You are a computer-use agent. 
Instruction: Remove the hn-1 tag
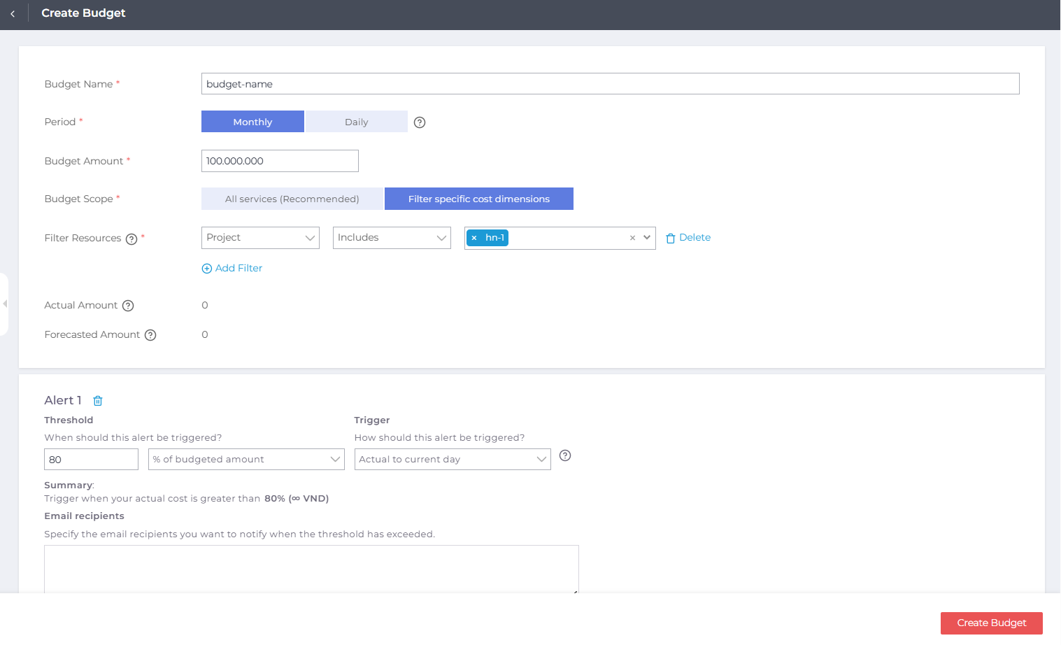[x=474, y=238]
